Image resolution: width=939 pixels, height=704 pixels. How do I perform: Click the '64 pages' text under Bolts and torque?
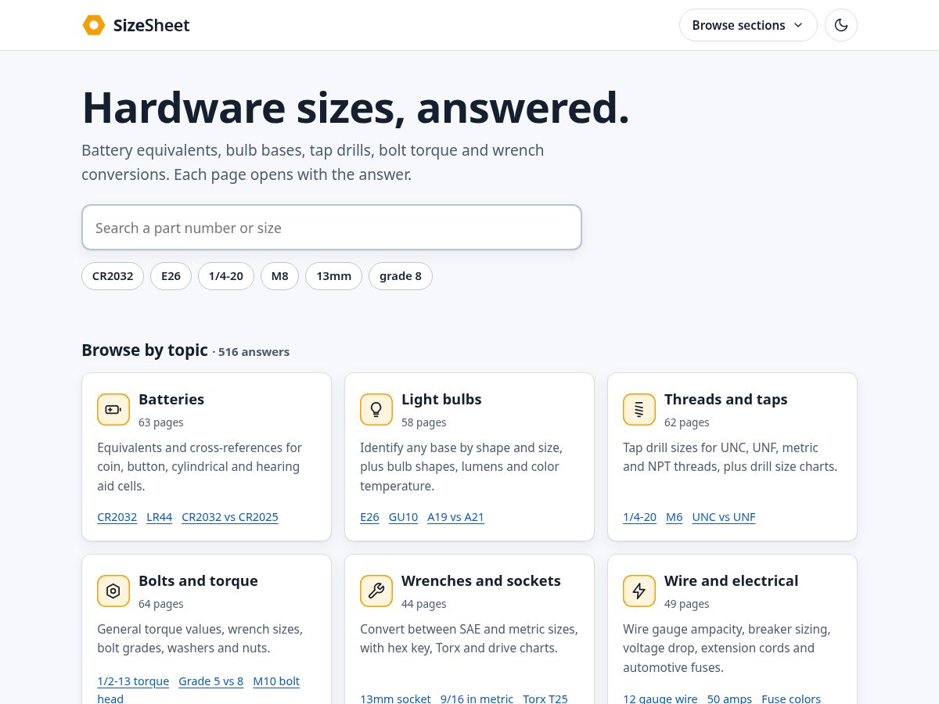[x=161, y=604]
